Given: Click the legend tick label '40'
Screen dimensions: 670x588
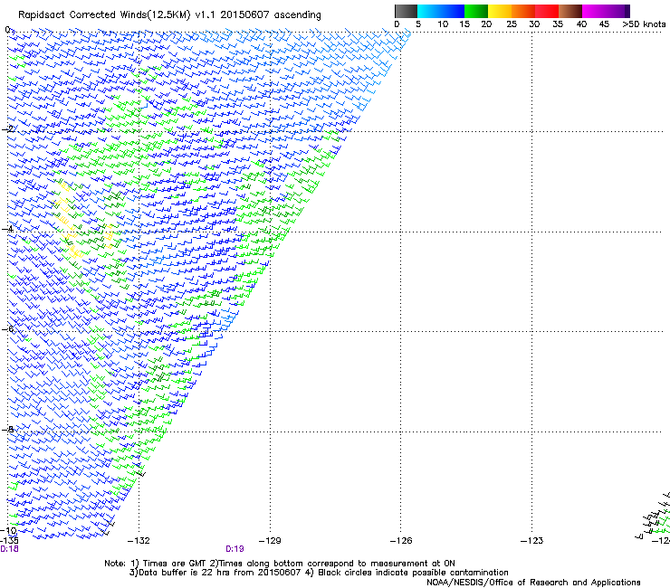Looking at the screenshot, I should [581, 24].
